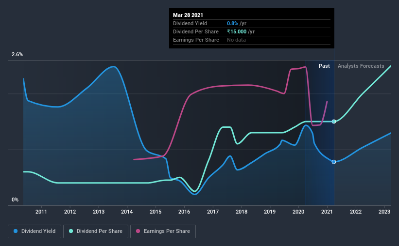399x246 pixels.
Task: Click the 'No data' earnings value in tooltip
Action: (236, 40)
